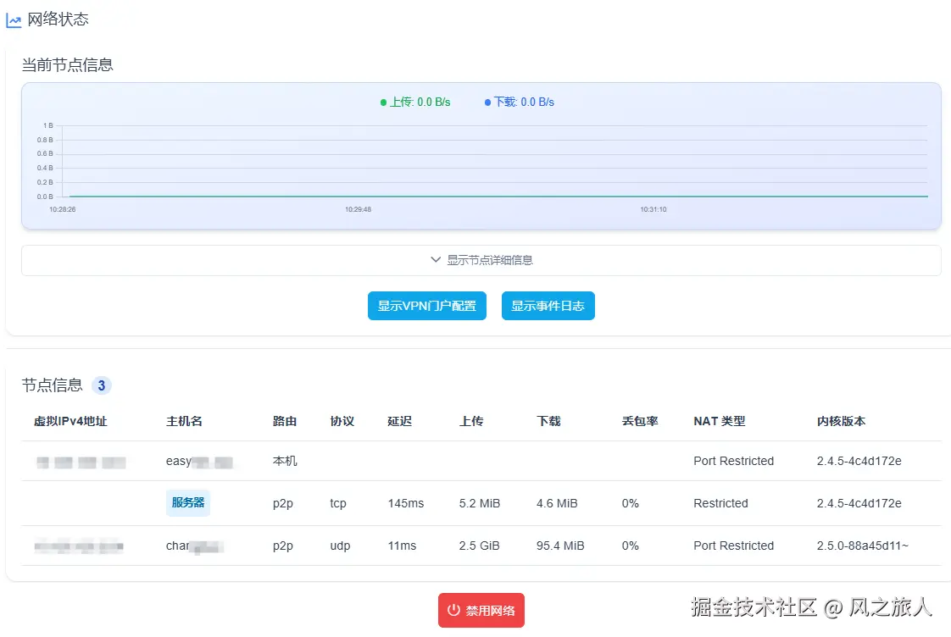Click the chevron beside 显示节点详细信息
Viewport: 951px width, 637px height.
pos(436,259)
